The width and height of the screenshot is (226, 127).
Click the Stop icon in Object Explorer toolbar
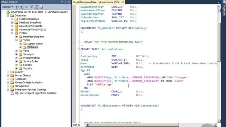point(26,7)
